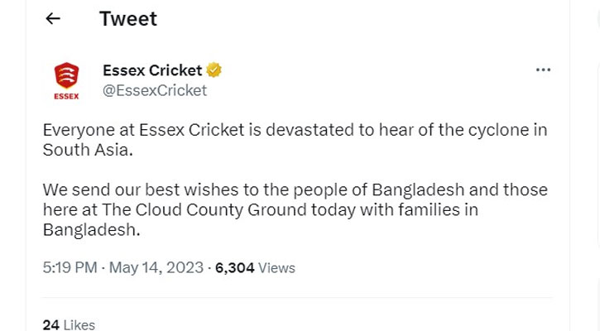600x331 pixels.
Task: Click the number 24 beside Likes
Action: 50,324
